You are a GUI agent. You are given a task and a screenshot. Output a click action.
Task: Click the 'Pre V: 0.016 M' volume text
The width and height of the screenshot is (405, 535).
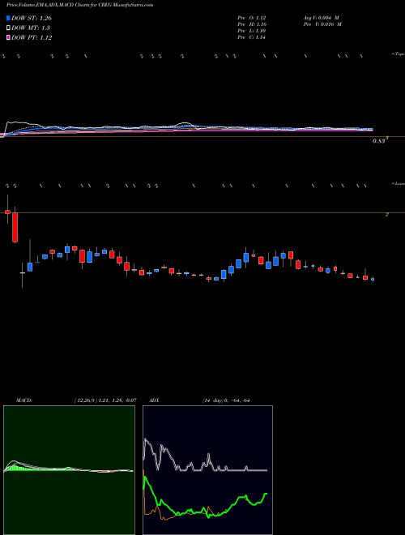point(324,24)
